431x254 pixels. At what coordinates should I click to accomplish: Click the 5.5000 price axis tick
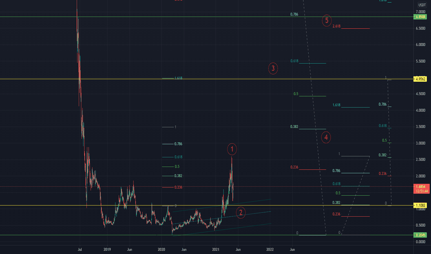[420, 61]
